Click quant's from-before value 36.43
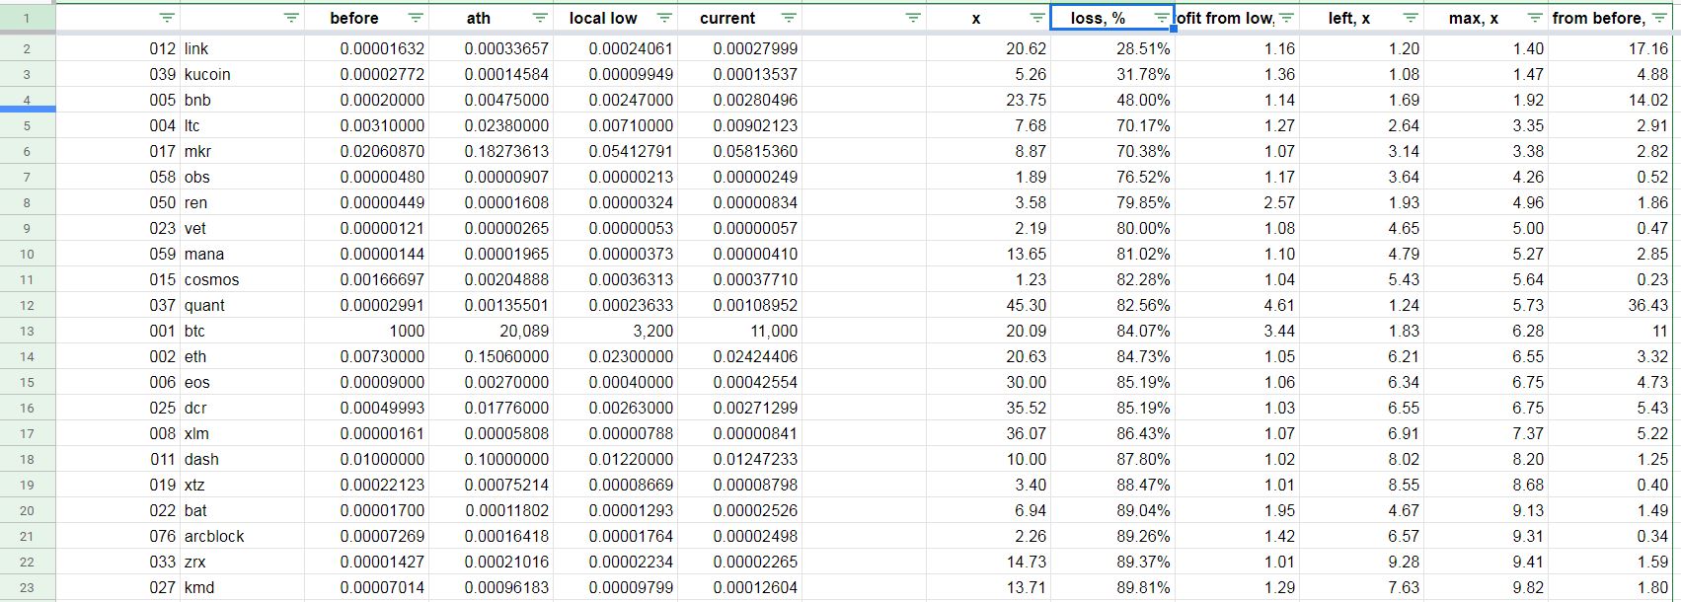 [x=1610, y=305]
